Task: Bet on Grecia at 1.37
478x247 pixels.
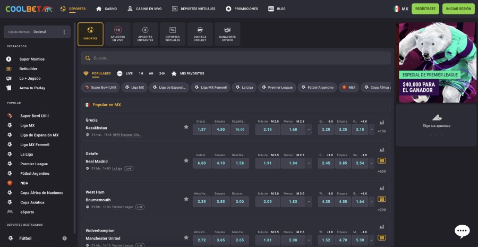Action: point(202,130)
